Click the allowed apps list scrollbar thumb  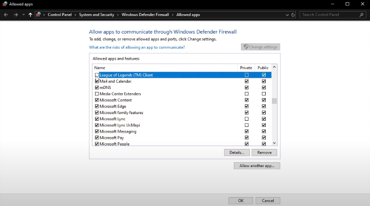pyautogui.click(x=274, y=101)
